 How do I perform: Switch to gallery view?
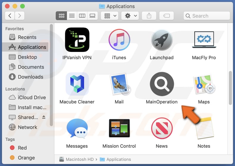[x=92, y=16]
